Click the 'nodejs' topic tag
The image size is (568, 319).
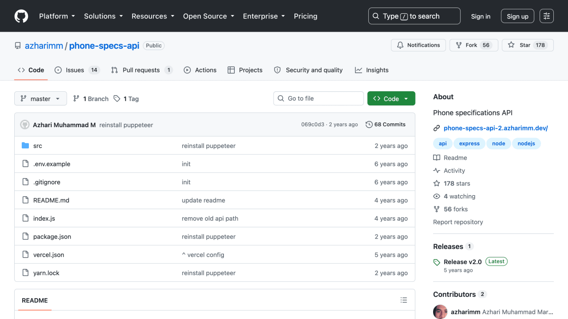(526, 144)
